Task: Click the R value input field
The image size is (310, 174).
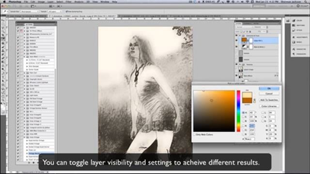Action: (x=252, y=126)
